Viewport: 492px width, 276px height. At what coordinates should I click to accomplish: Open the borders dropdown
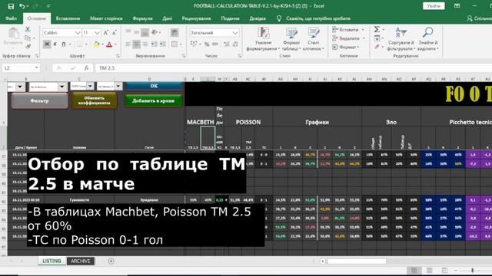(x=86, y=44)
